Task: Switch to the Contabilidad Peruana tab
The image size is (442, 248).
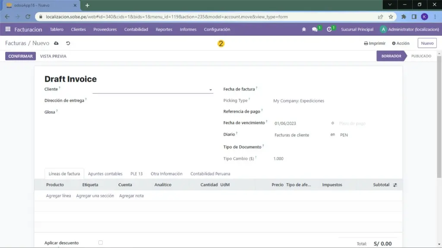Action: click(210, 174)
